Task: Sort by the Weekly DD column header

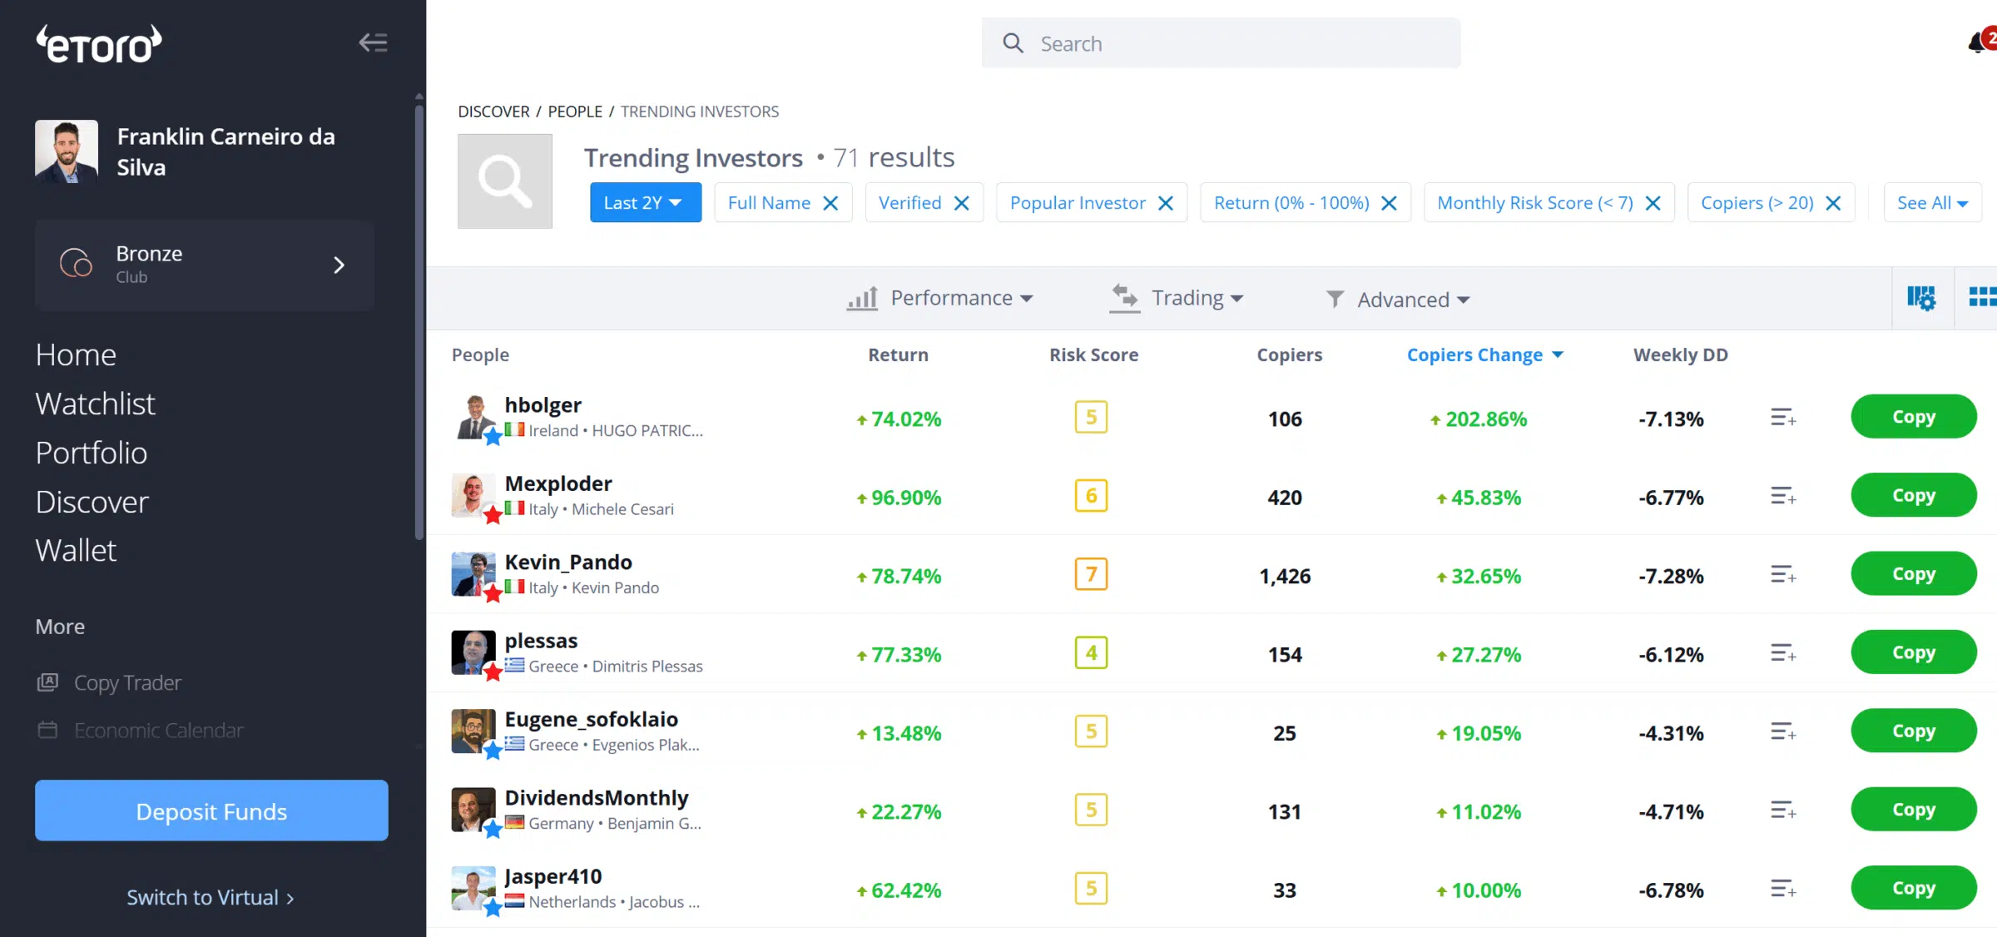Action: point(1680,355)
